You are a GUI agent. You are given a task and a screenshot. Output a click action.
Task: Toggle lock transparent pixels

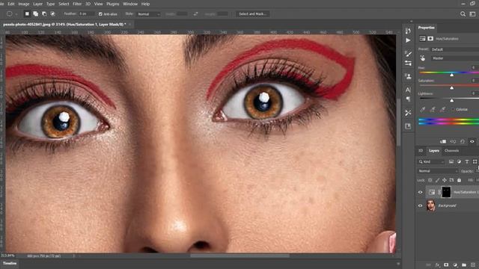pos(430,180)
